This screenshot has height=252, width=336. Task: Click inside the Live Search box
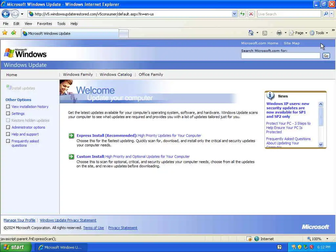click(289, 14)
